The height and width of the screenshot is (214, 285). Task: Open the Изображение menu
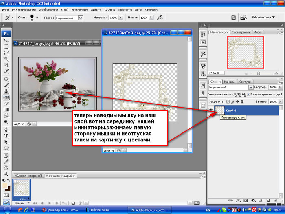coord(48,10)
